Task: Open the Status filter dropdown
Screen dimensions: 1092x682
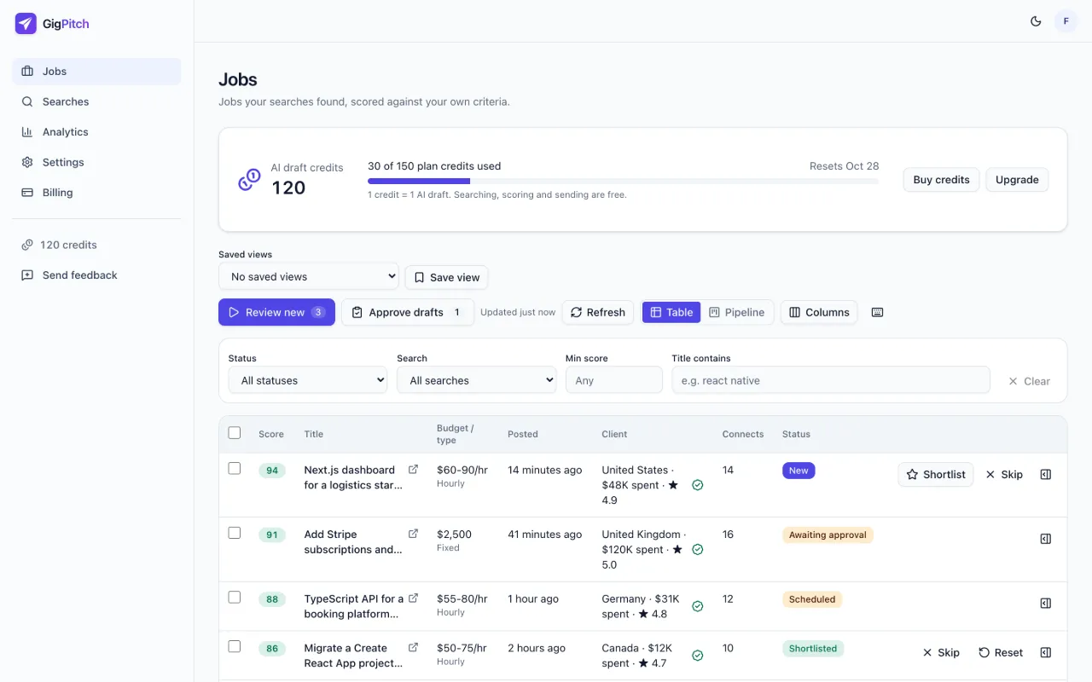Action: pos(308,380)
